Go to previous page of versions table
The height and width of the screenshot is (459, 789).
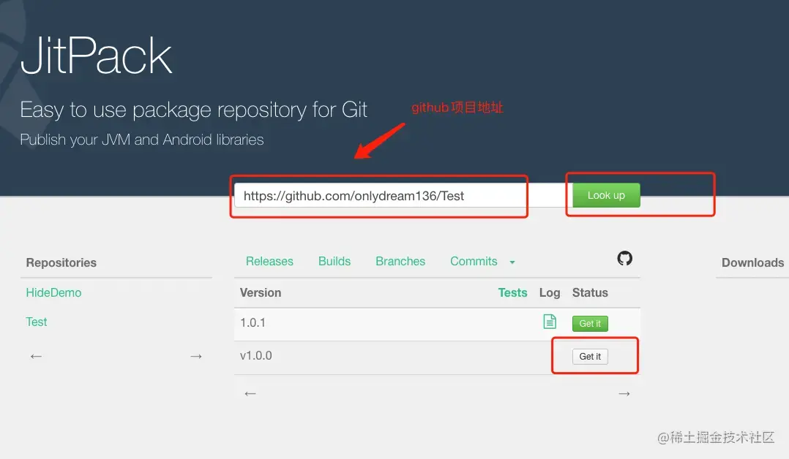[x=250, y=394]
